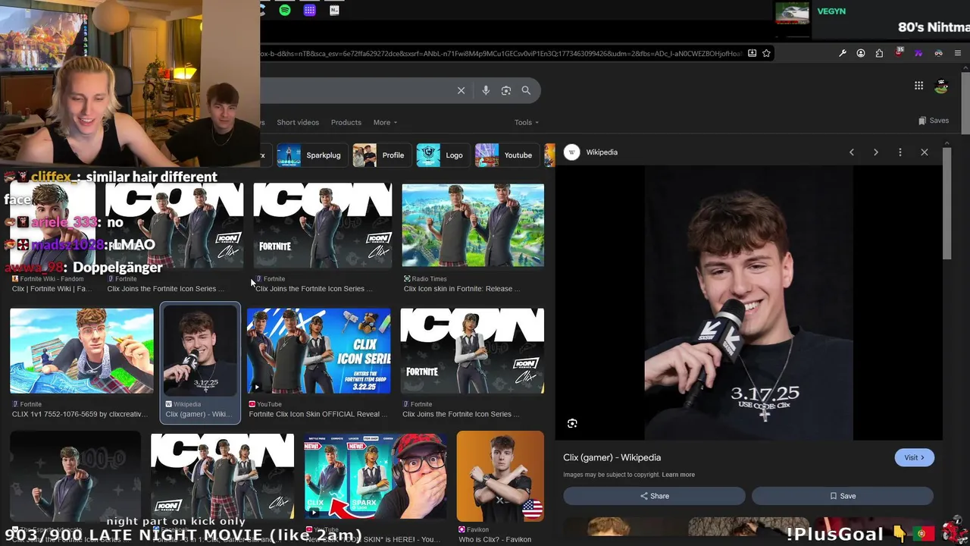Click the install/download icon in address bar
Image resolution: width=970 pixels, height=546 pixels.
click(x=752, y=53)
